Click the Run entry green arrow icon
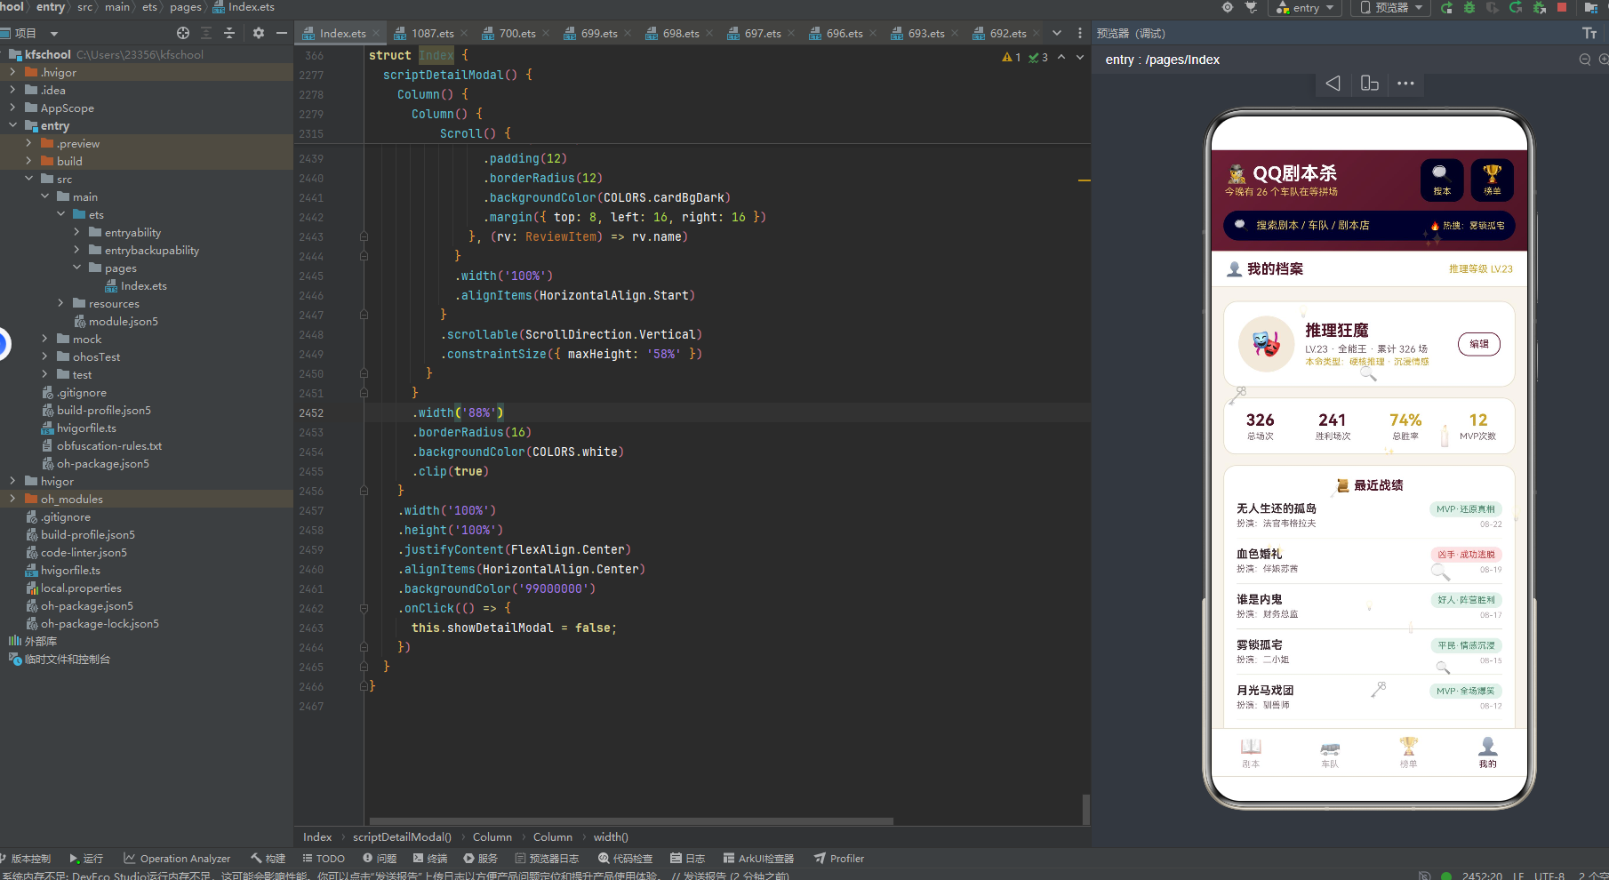This screenshot has height=880, width=1609. tap(1446, 8)
